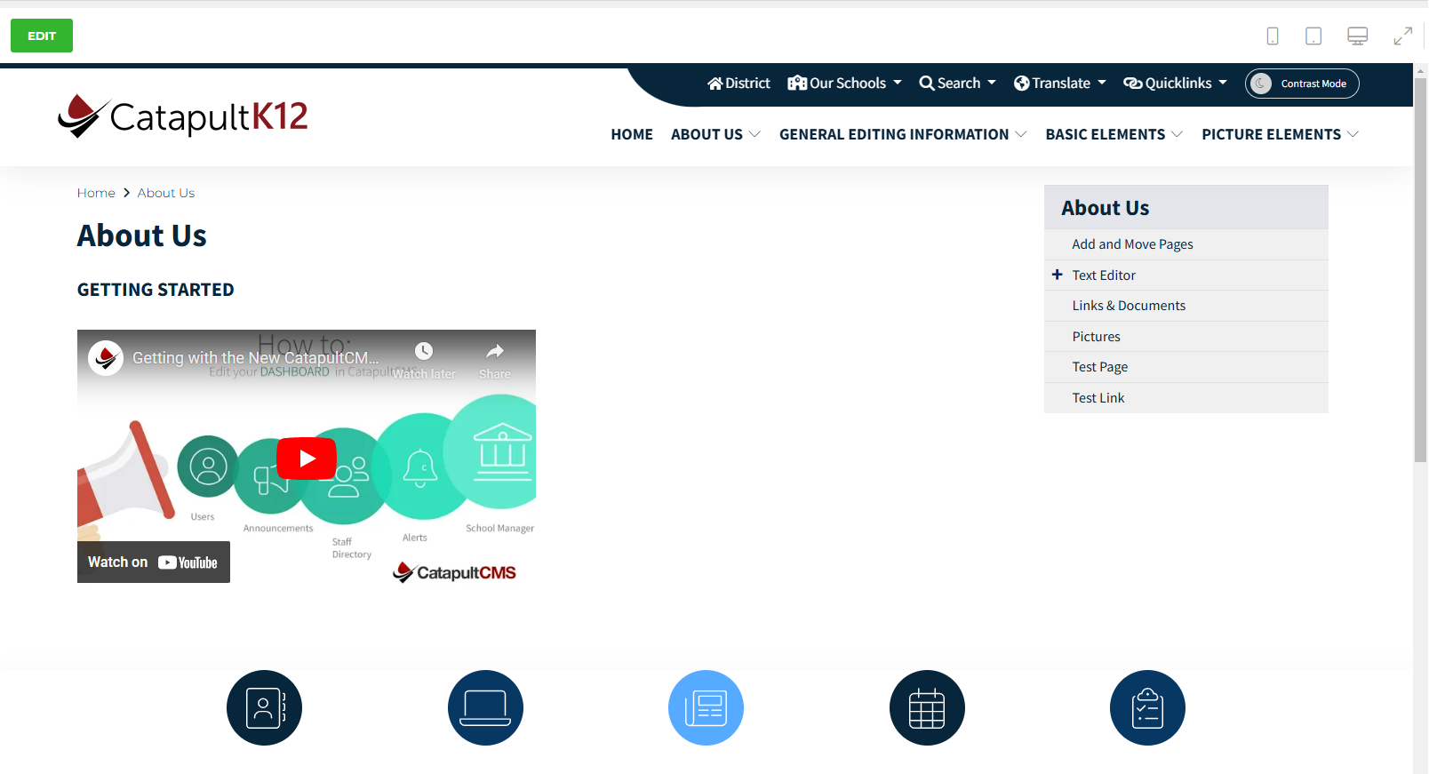Click the calendar circle icon

927,708
